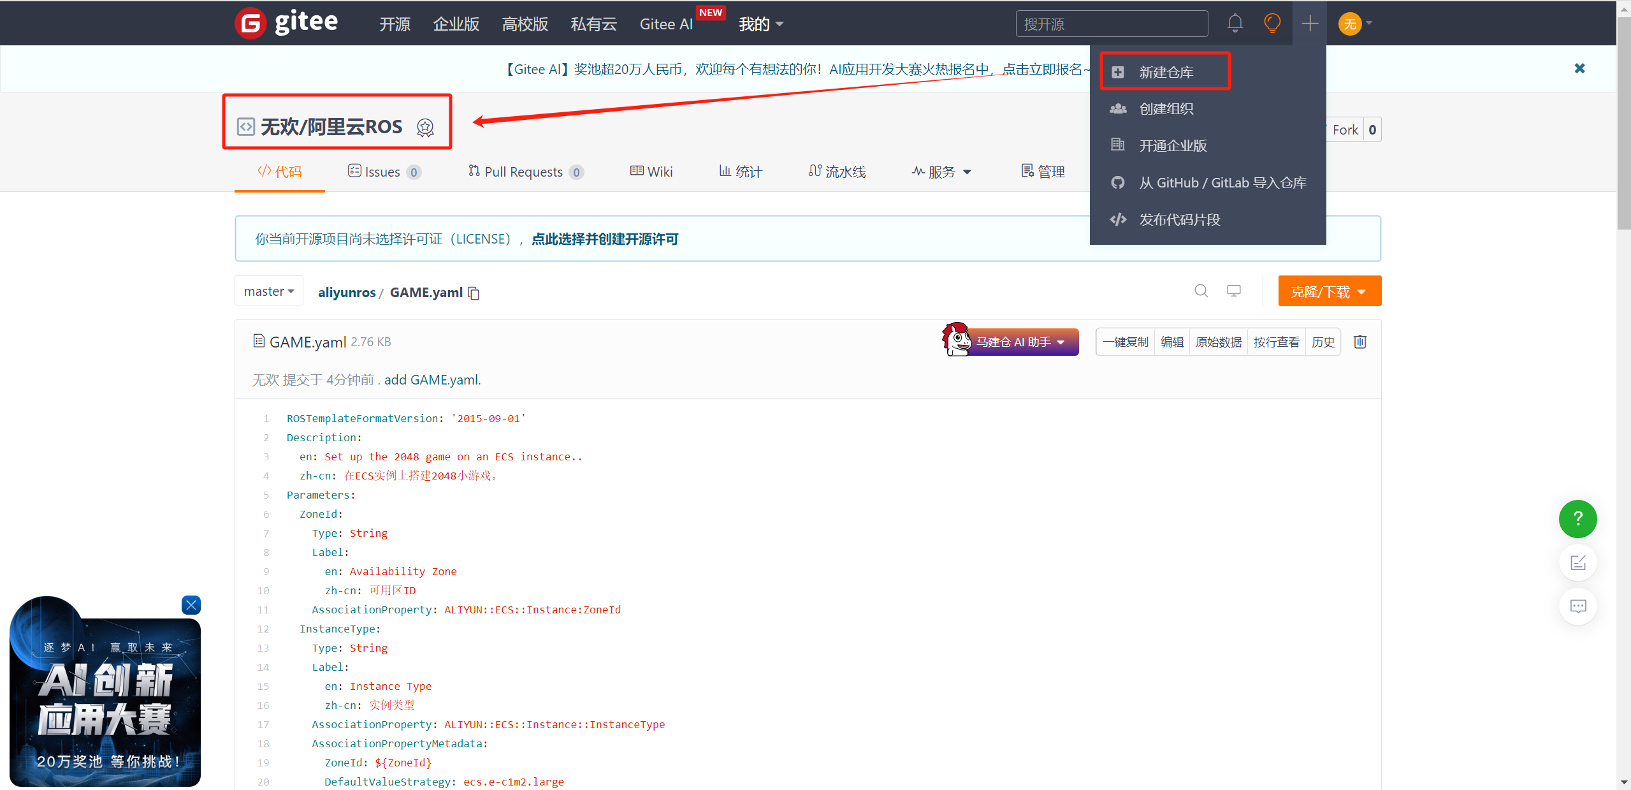
Task: Open the add GAME.yaml commit link
Action: tap(433, 380)
